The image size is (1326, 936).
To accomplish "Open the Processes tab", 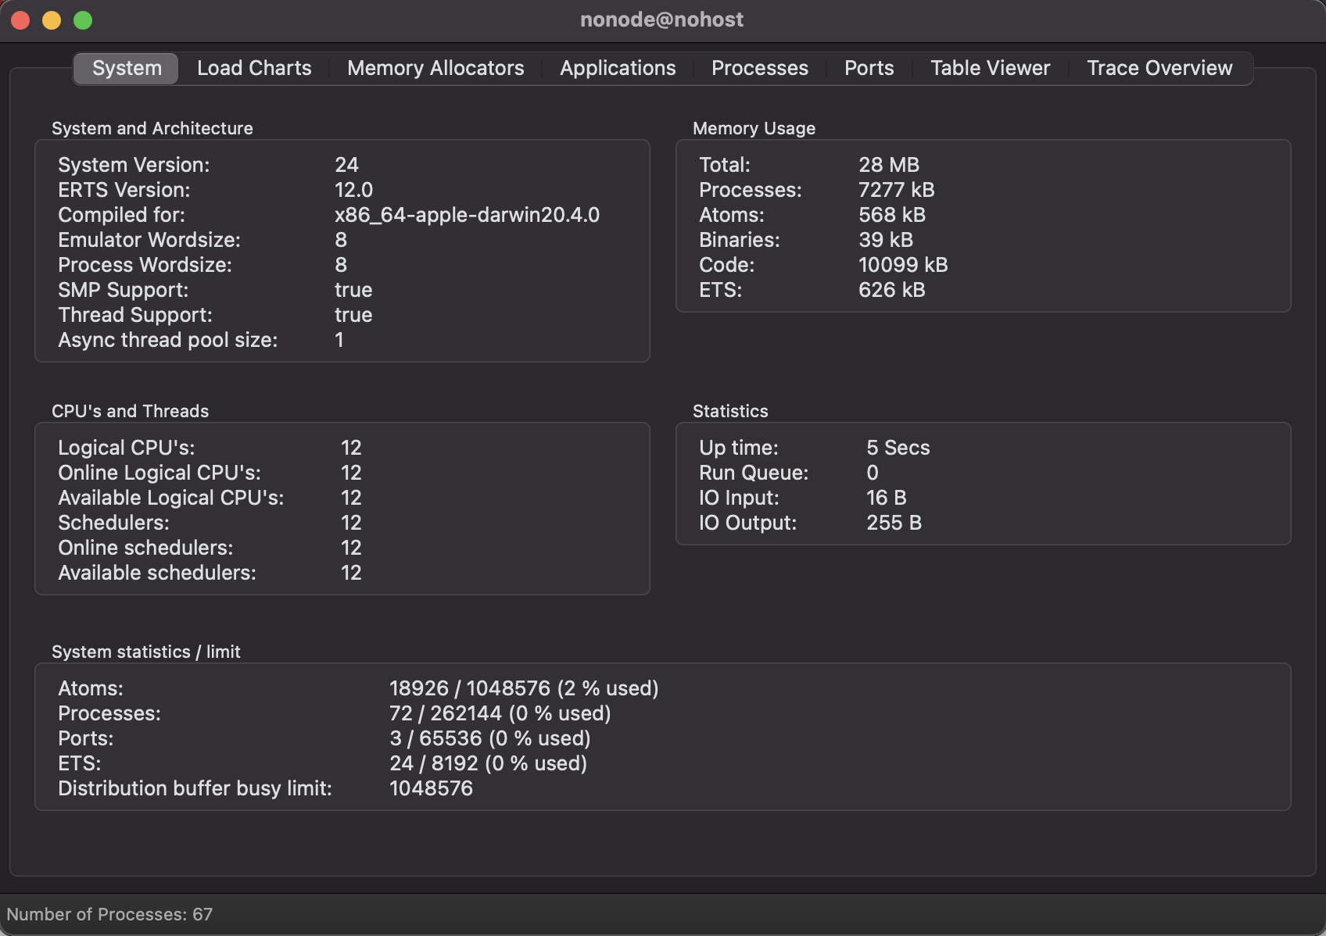I will [759, 69].
